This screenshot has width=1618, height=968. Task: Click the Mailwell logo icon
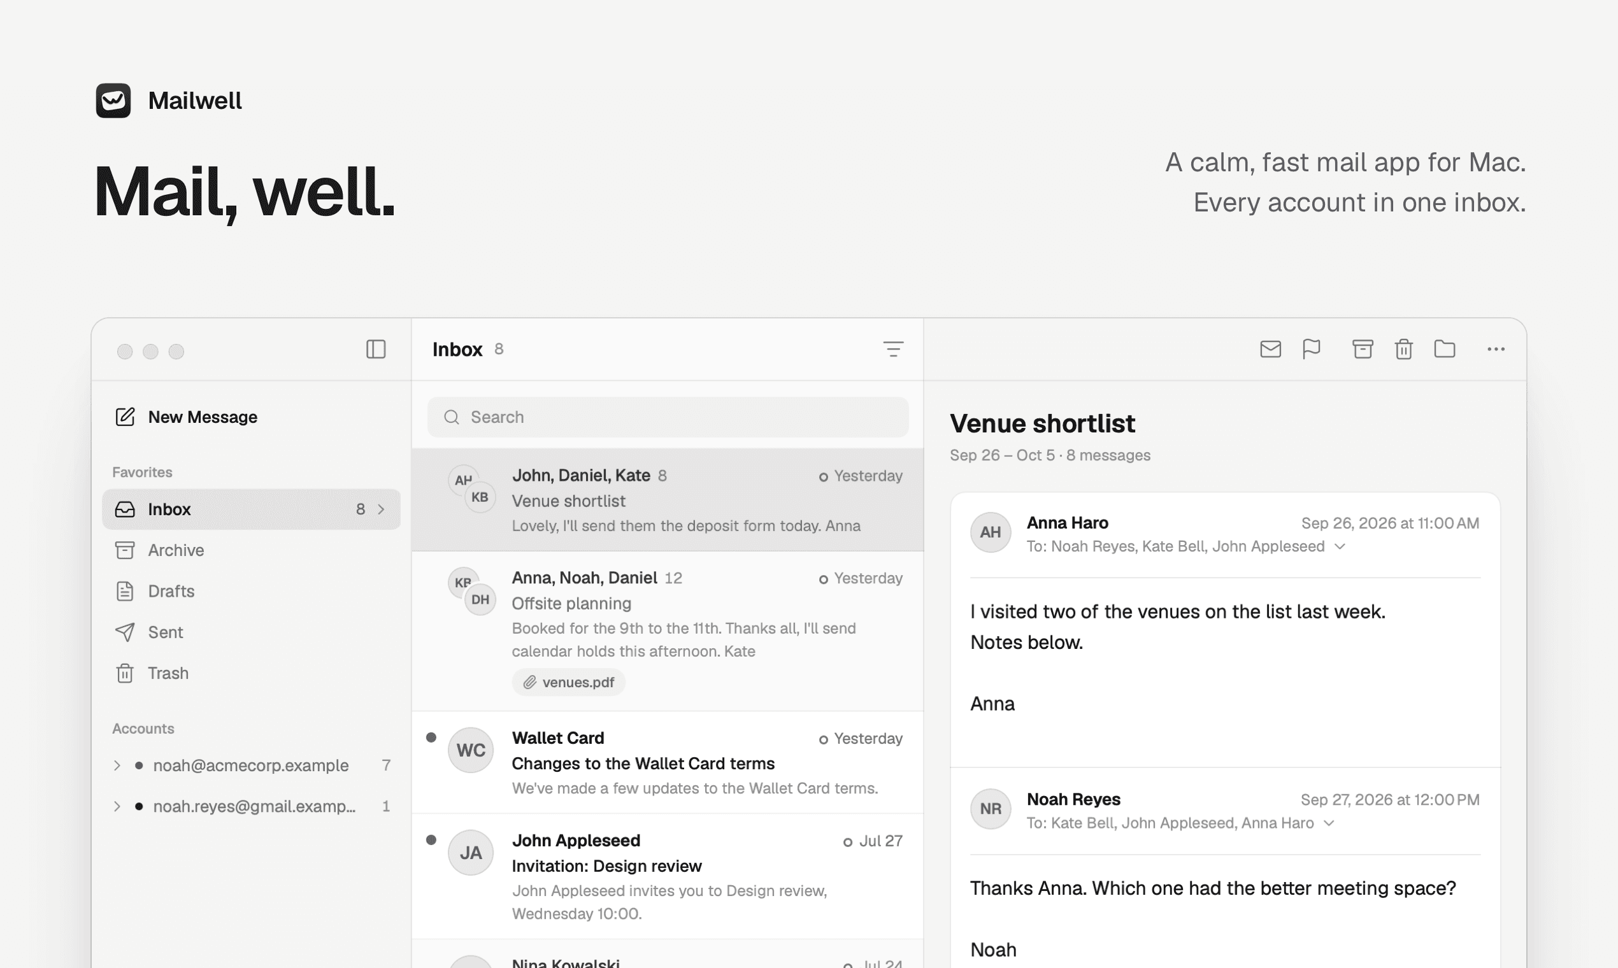[x=113, y=101]
